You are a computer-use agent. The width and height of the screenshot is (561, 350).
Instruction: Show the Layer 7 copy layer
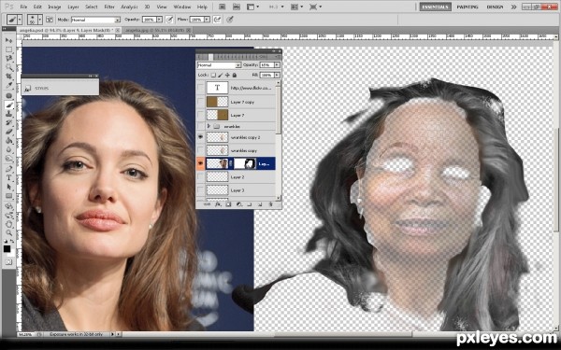click(200, 102)
